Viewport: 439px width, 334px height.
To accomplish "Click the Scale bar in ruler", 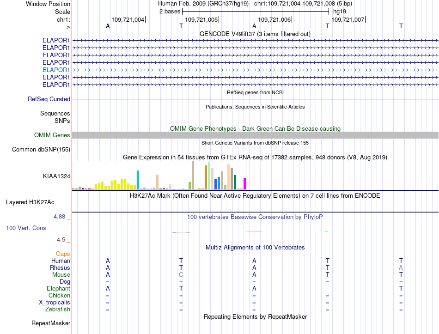I will coord(256,12).
